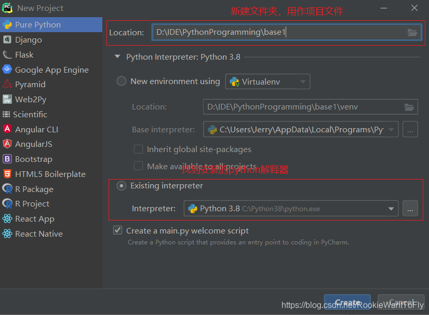Viewport: 429px width, 315px height.
Task: Click the Create button
Action: point(347,302)
